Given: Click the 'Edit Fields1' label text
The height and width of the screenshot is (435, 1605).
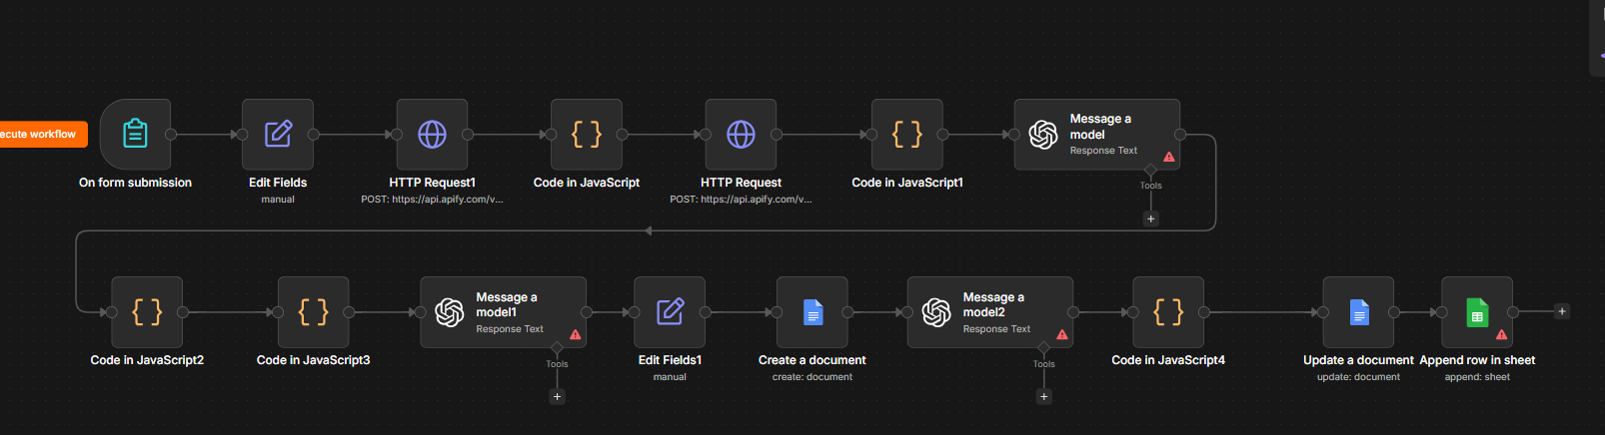Looking at the screenshot, I should click(670, 360).
